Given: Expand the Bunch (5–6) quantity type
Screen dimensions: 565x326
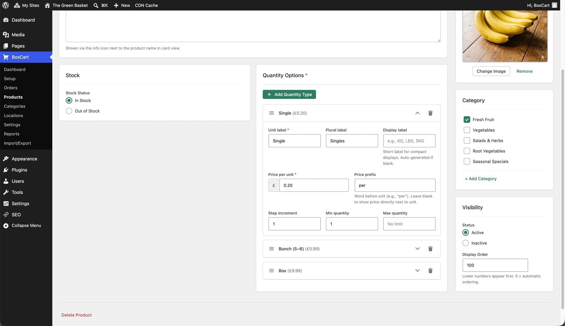Looking at the screenshot, I should click(417, 249).
